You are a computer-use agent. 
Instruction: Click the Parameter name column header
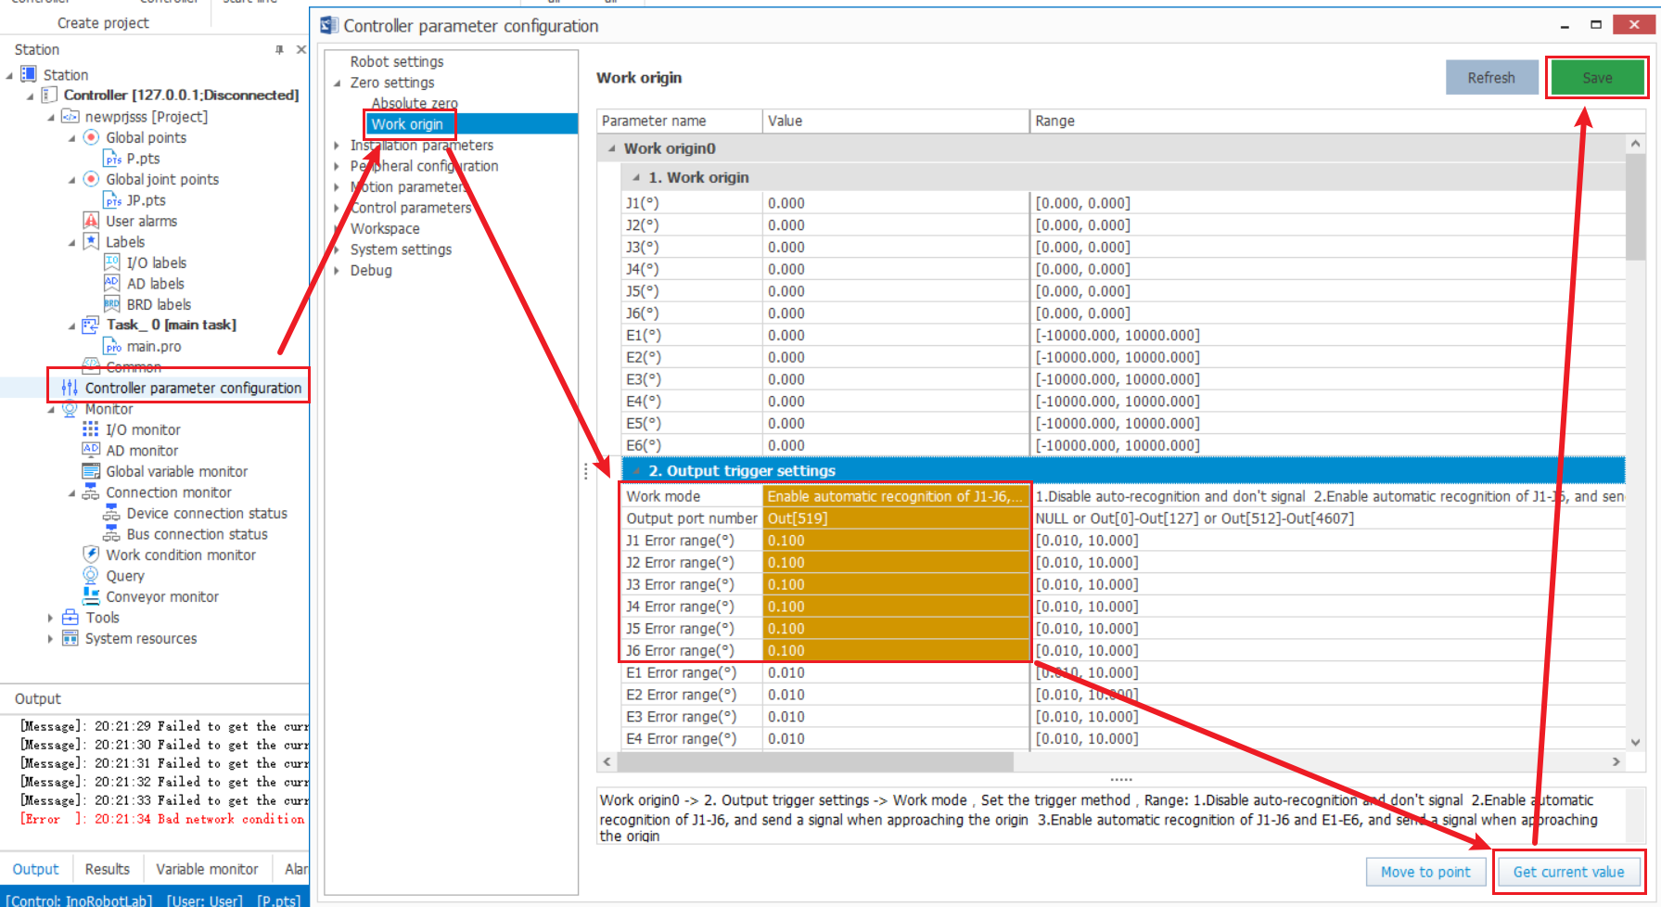point(680,121)
